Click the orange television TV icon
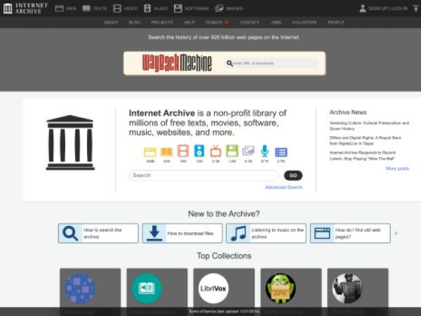The height and width of the screenshot is (316, 421). pos(215,151)
